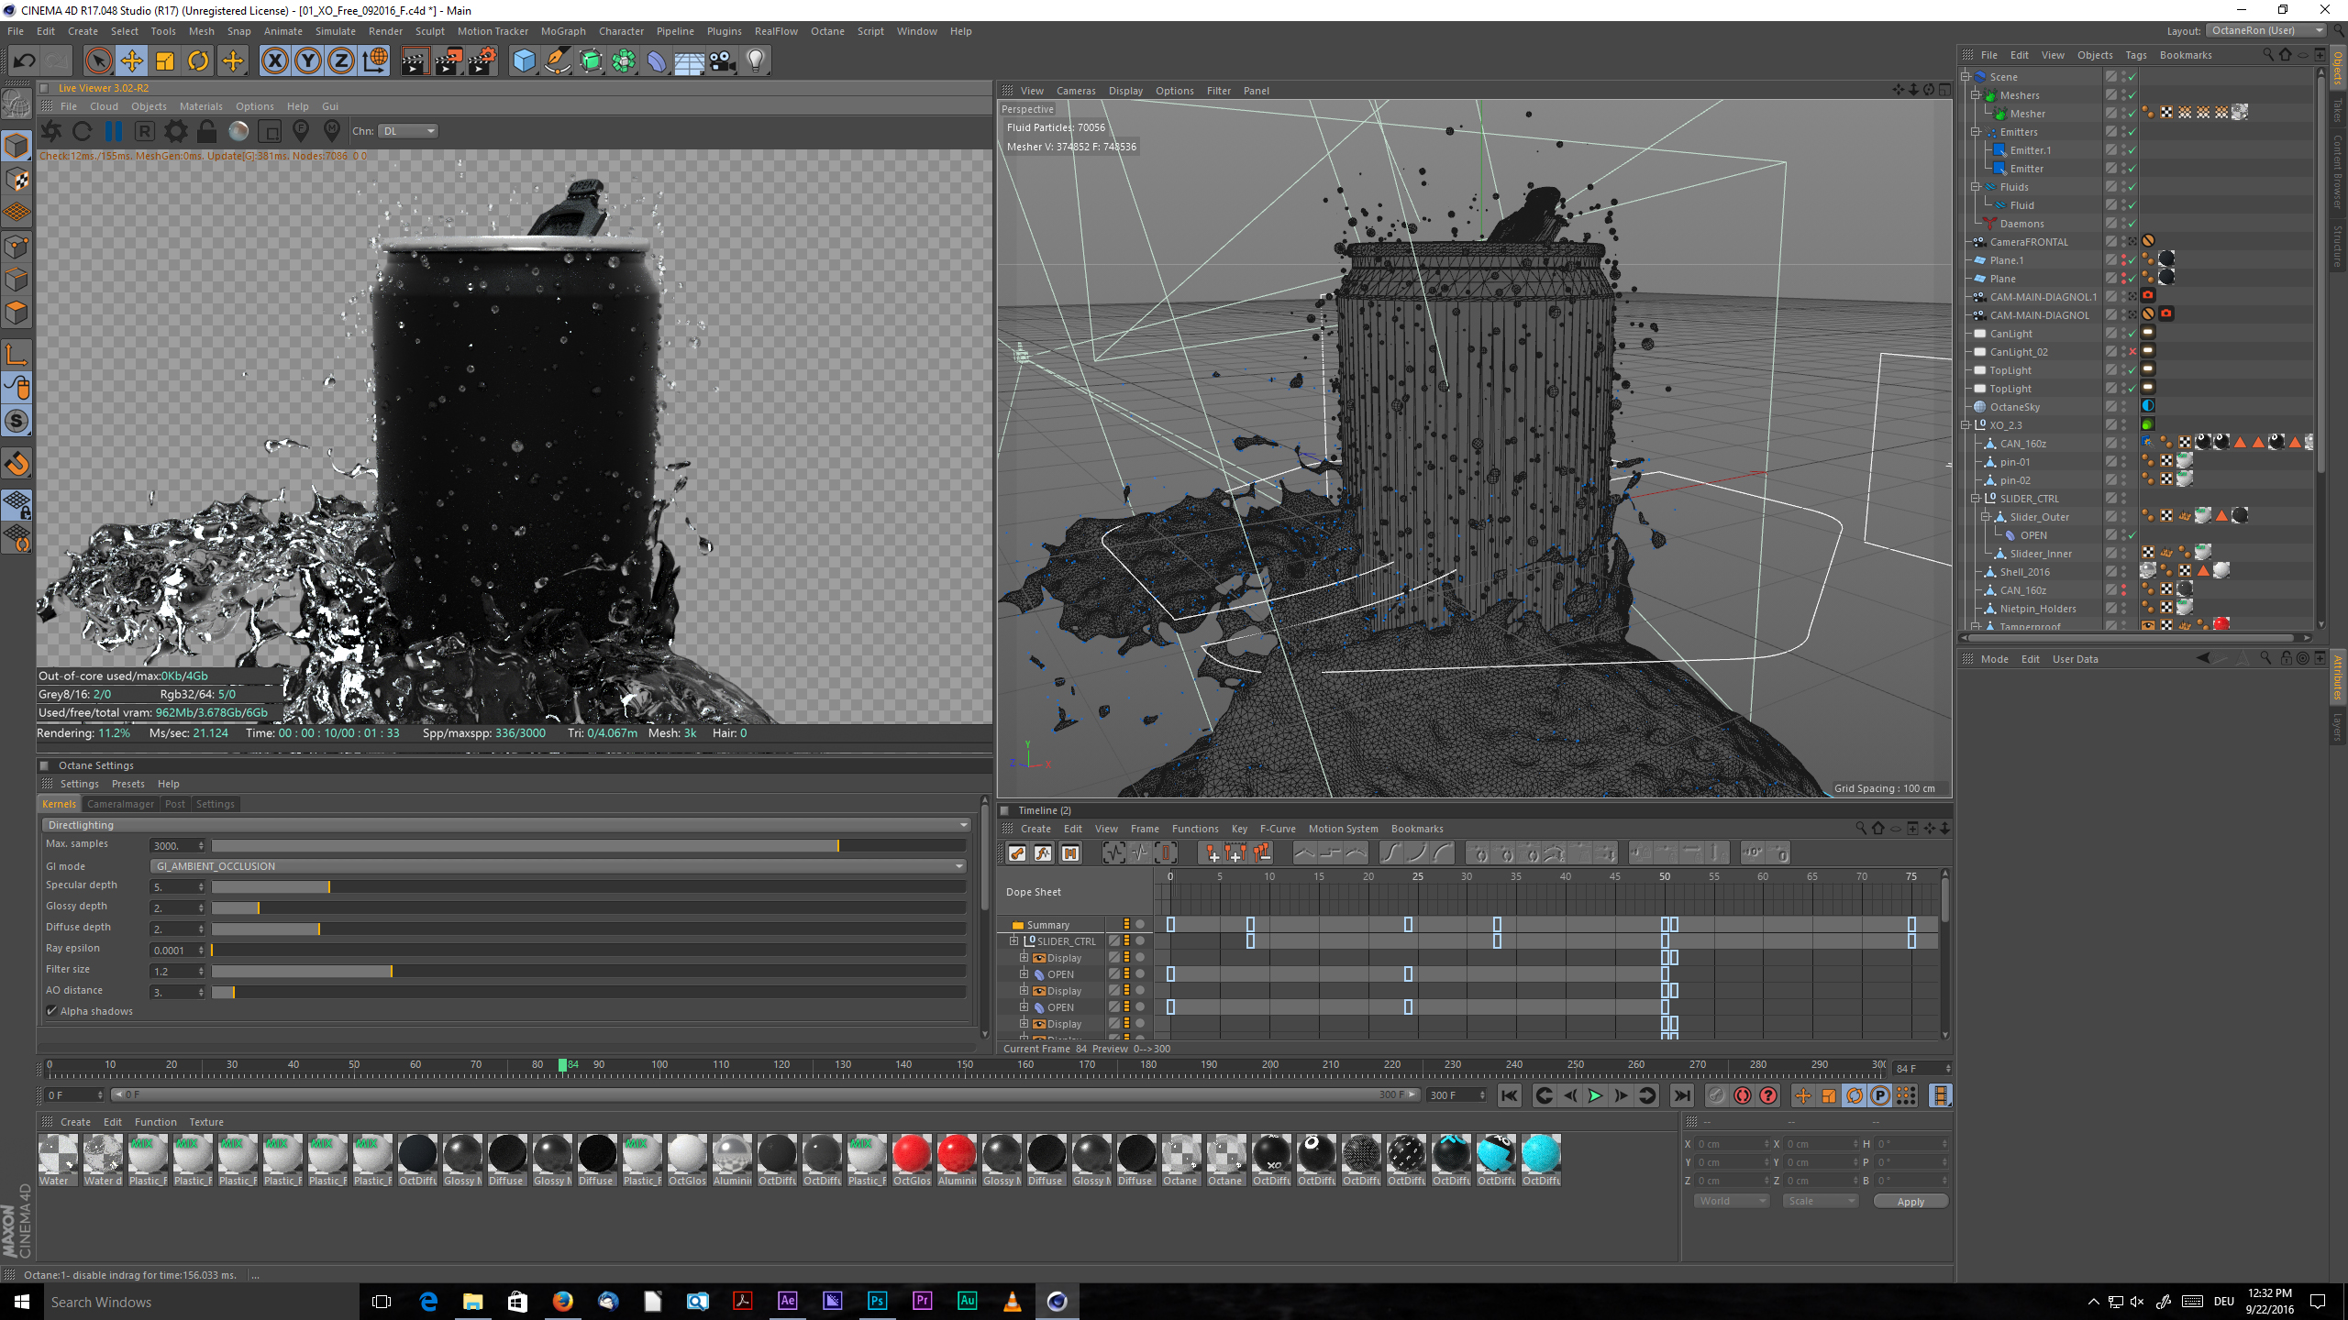Screen dimensions: 2348x1320
Task: Adjust the Max. samples slider
Action: pyautogui.click(x=837, y=845)
